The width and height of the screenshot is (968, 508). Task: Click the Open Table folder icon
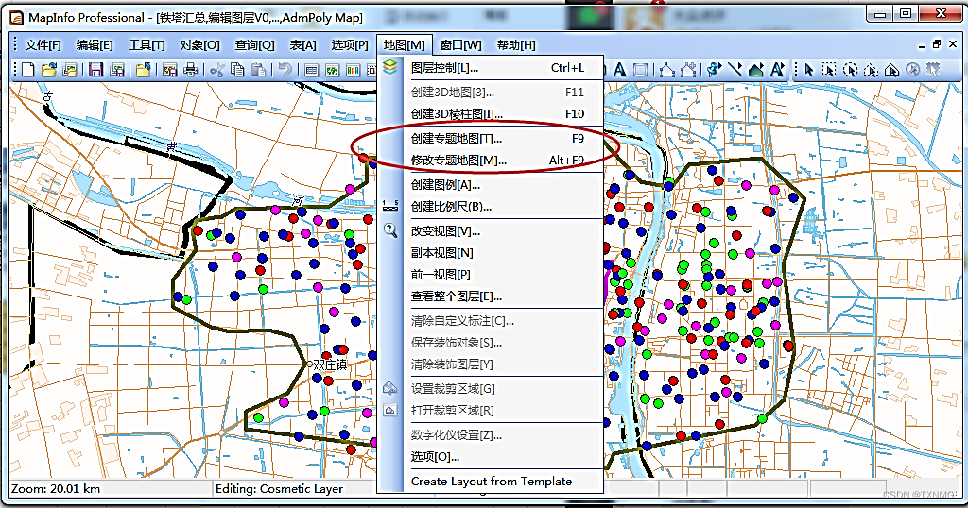(x=49, y=70)
